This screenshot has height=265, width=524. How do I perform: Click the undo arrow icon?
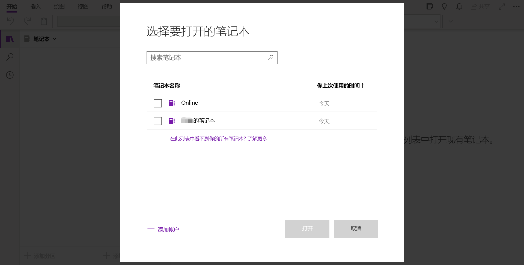[11, 21]
